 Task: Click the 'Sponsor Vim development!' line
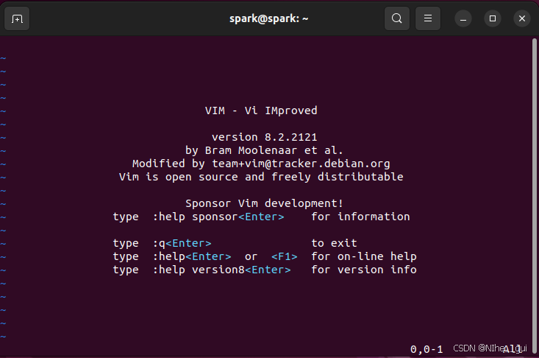pos(264,203)
